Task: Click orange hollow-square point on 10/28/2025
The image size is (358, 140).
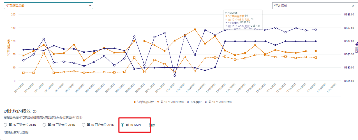Action: click(x=134, y=58)
